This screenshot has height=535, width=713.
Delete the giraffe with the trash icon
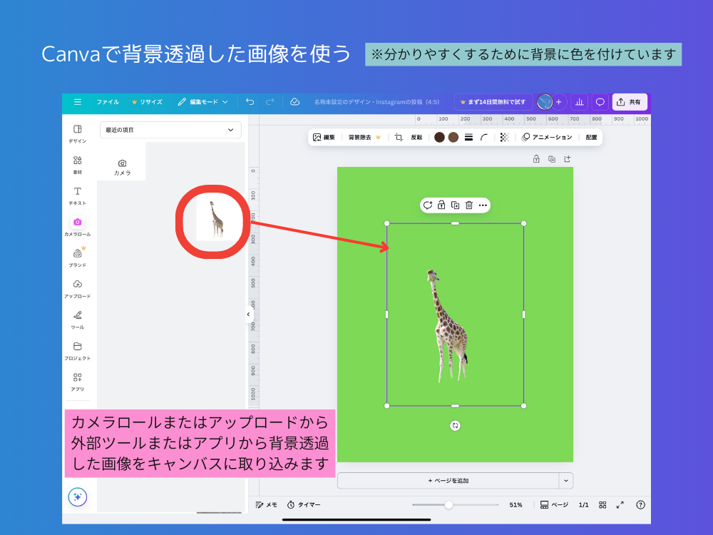(x=469, y=205)
